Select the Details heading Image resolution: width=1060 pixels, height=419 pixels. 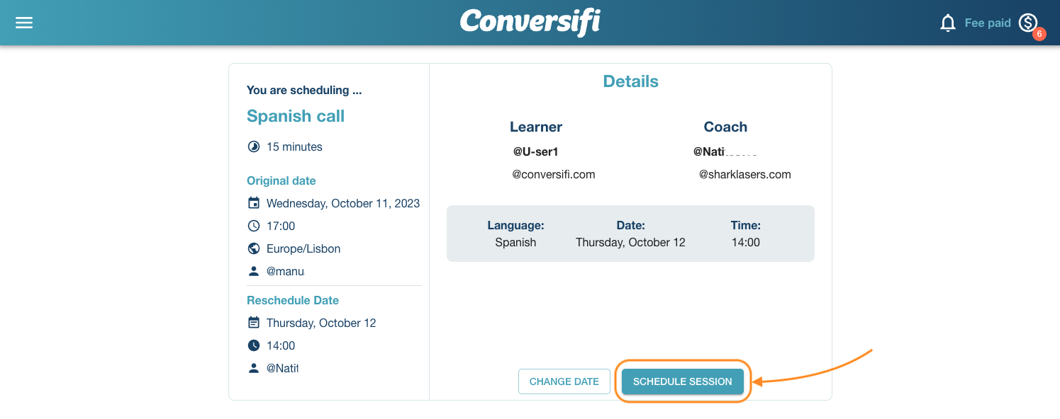(x=630, y=81)
